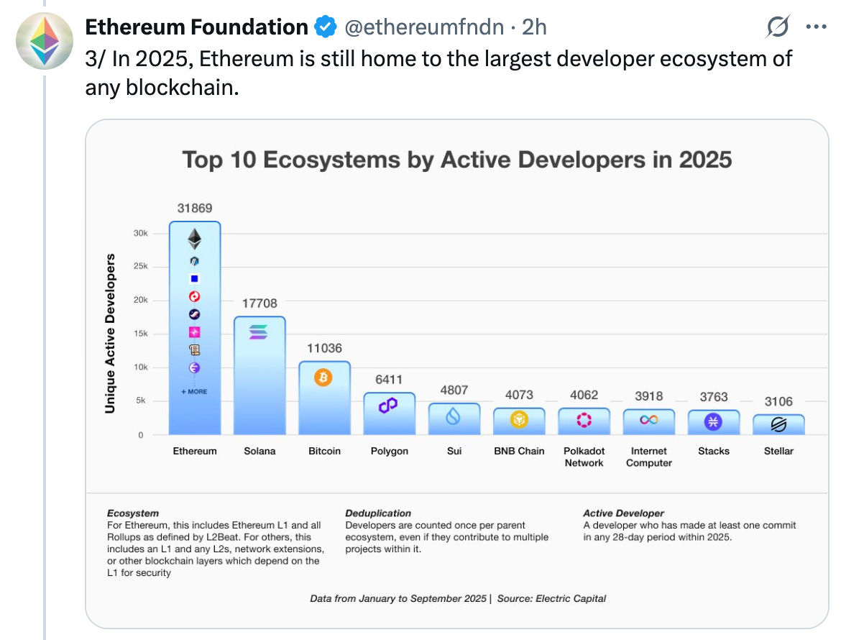Click the 4062 value label
This screenshot has width=841, height=640.
click(x=584, y=396)
